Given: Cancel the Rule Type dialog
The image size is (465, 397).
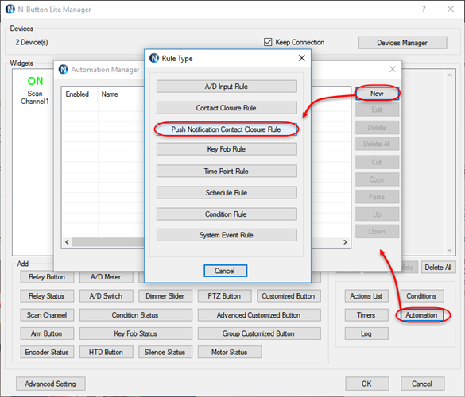Looking at the screenshot, I should point(225,271).
